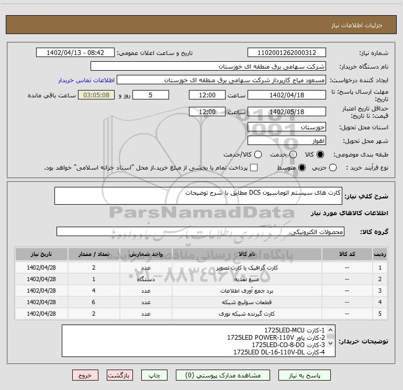Click response deadline date 1402/04/18

[x=287, y=95]
